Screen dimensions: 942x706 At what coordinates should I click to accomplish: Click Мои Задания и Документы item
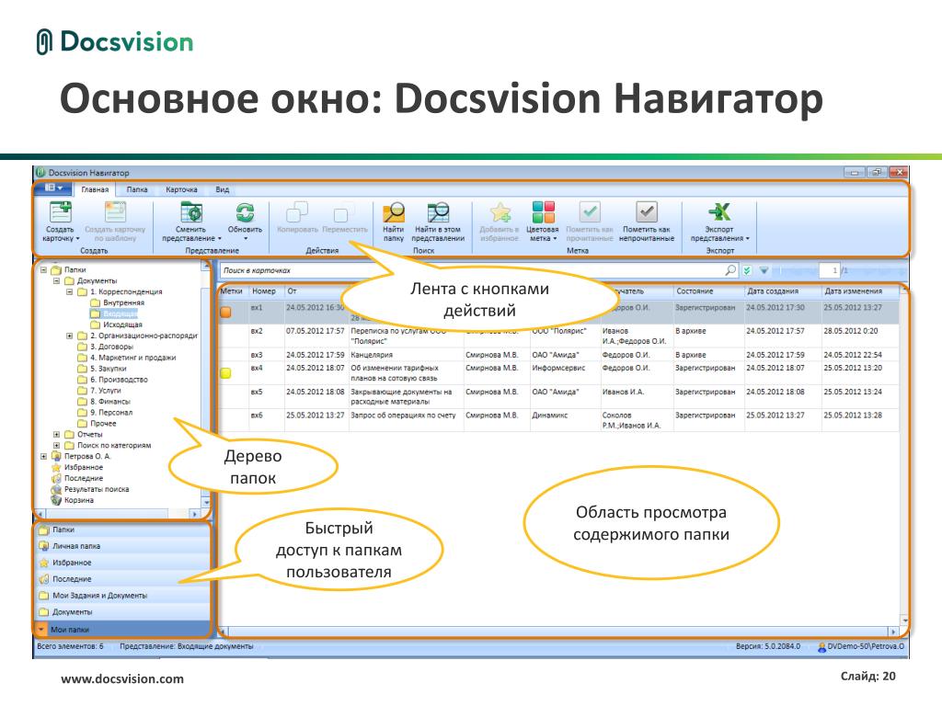tap(122, 596)
